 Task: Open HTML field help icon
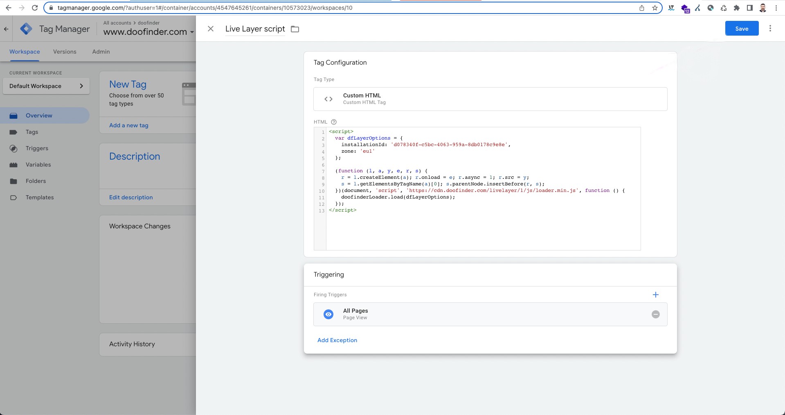(x=334, y=122)
